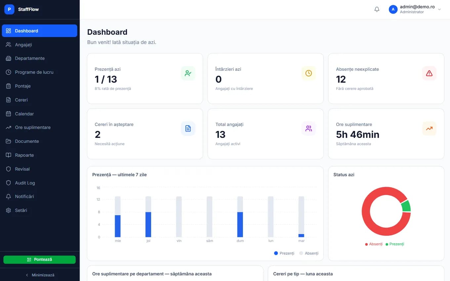The height and width of the screenshot is (281, 450).
Task: Expand the admin account dropdown chevron
Action: (x=439, y=10)
